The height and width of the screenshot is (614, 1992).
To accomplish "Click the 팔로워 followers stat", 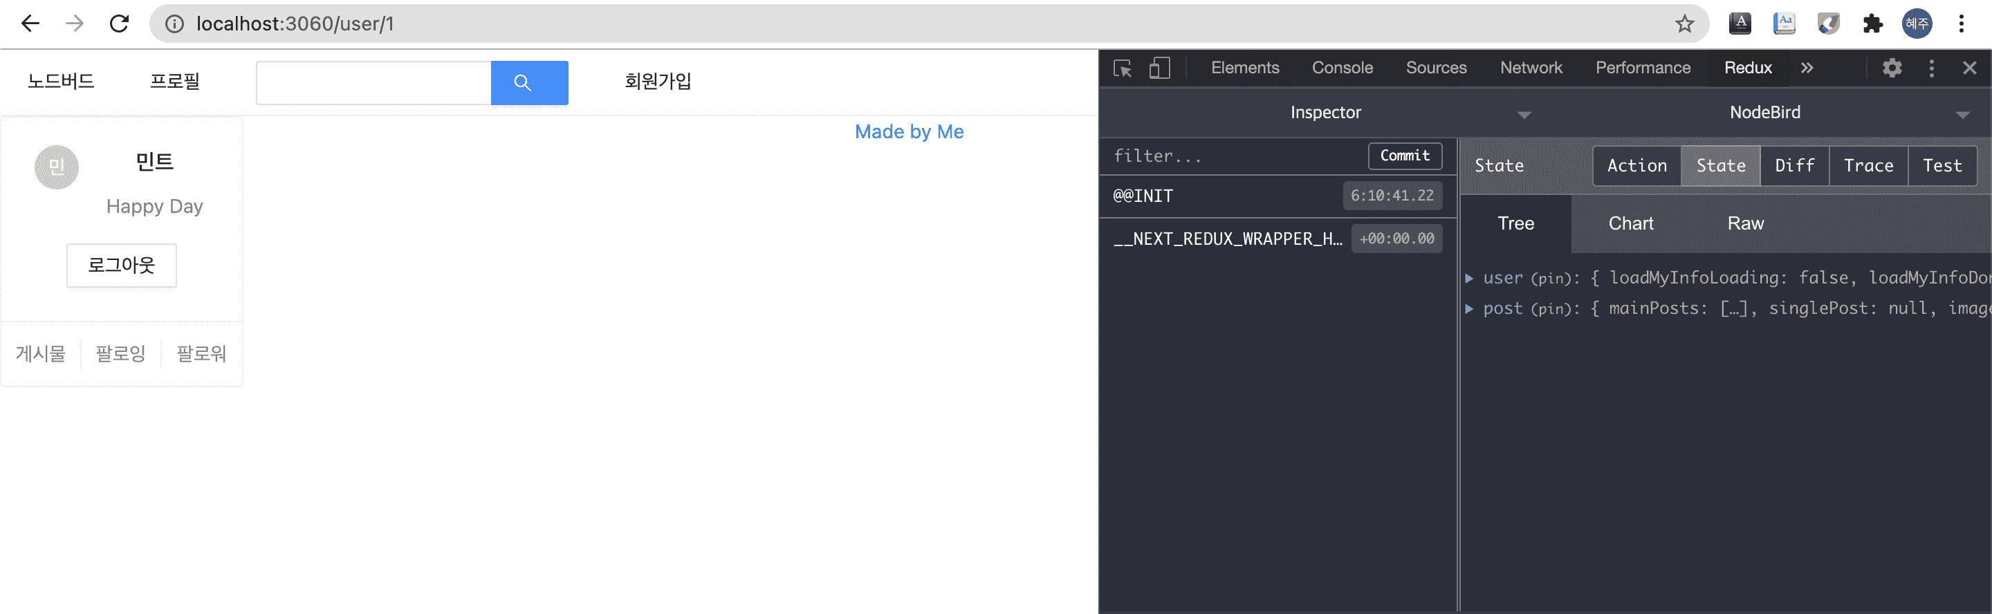I will click(201, 354).
